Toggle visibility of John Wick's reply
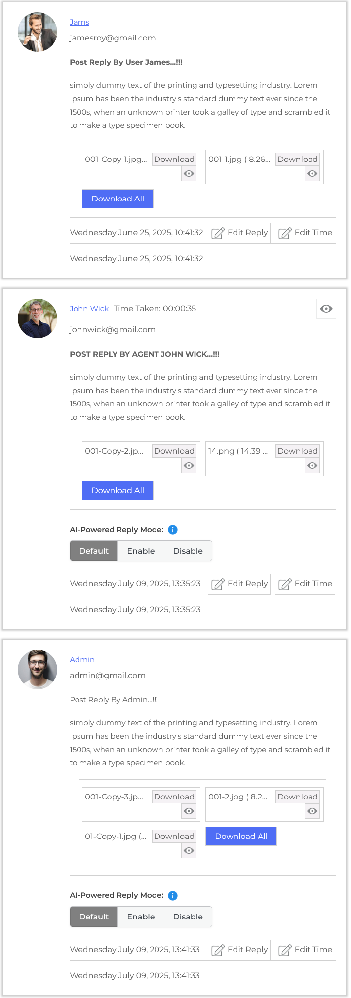This screenshot has width=351, height=998. point(326,309)
